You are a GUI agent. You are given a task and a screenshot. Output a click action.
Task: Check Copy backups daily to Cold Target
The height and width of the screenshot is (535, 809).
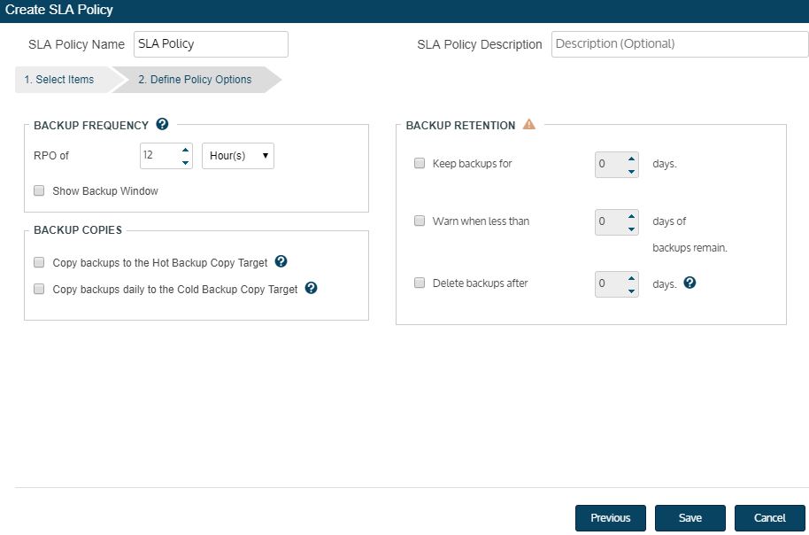[x=39, y=289]
